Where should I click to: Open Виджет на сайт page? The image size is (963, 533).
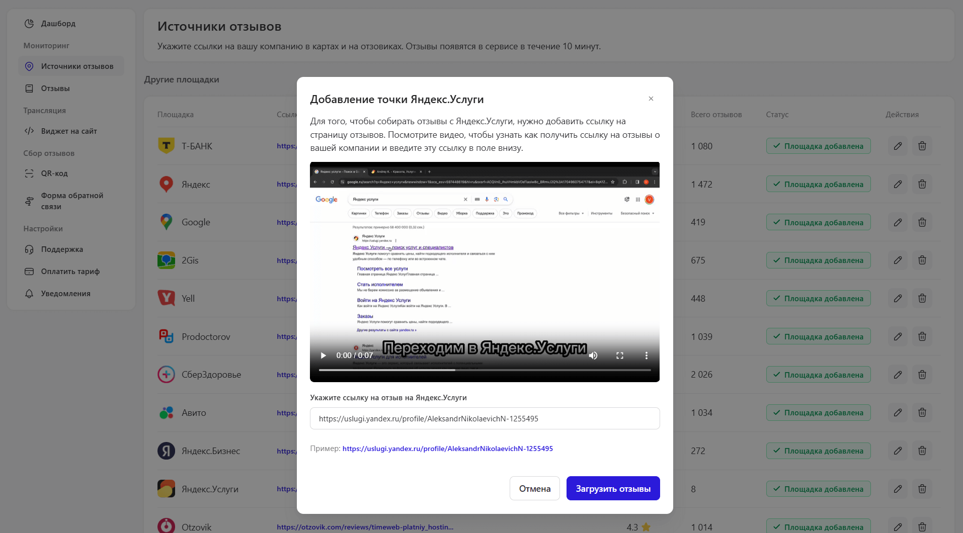69,131
